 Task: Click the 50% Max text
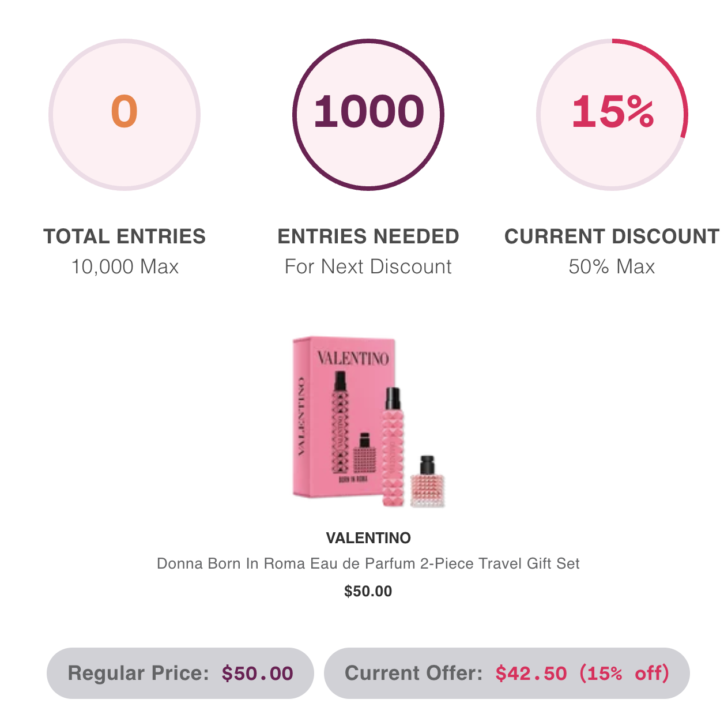612,266
